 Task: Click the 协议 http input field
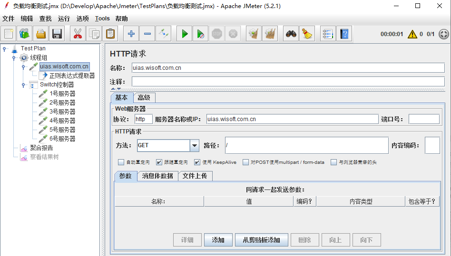[x=144, y=119]
